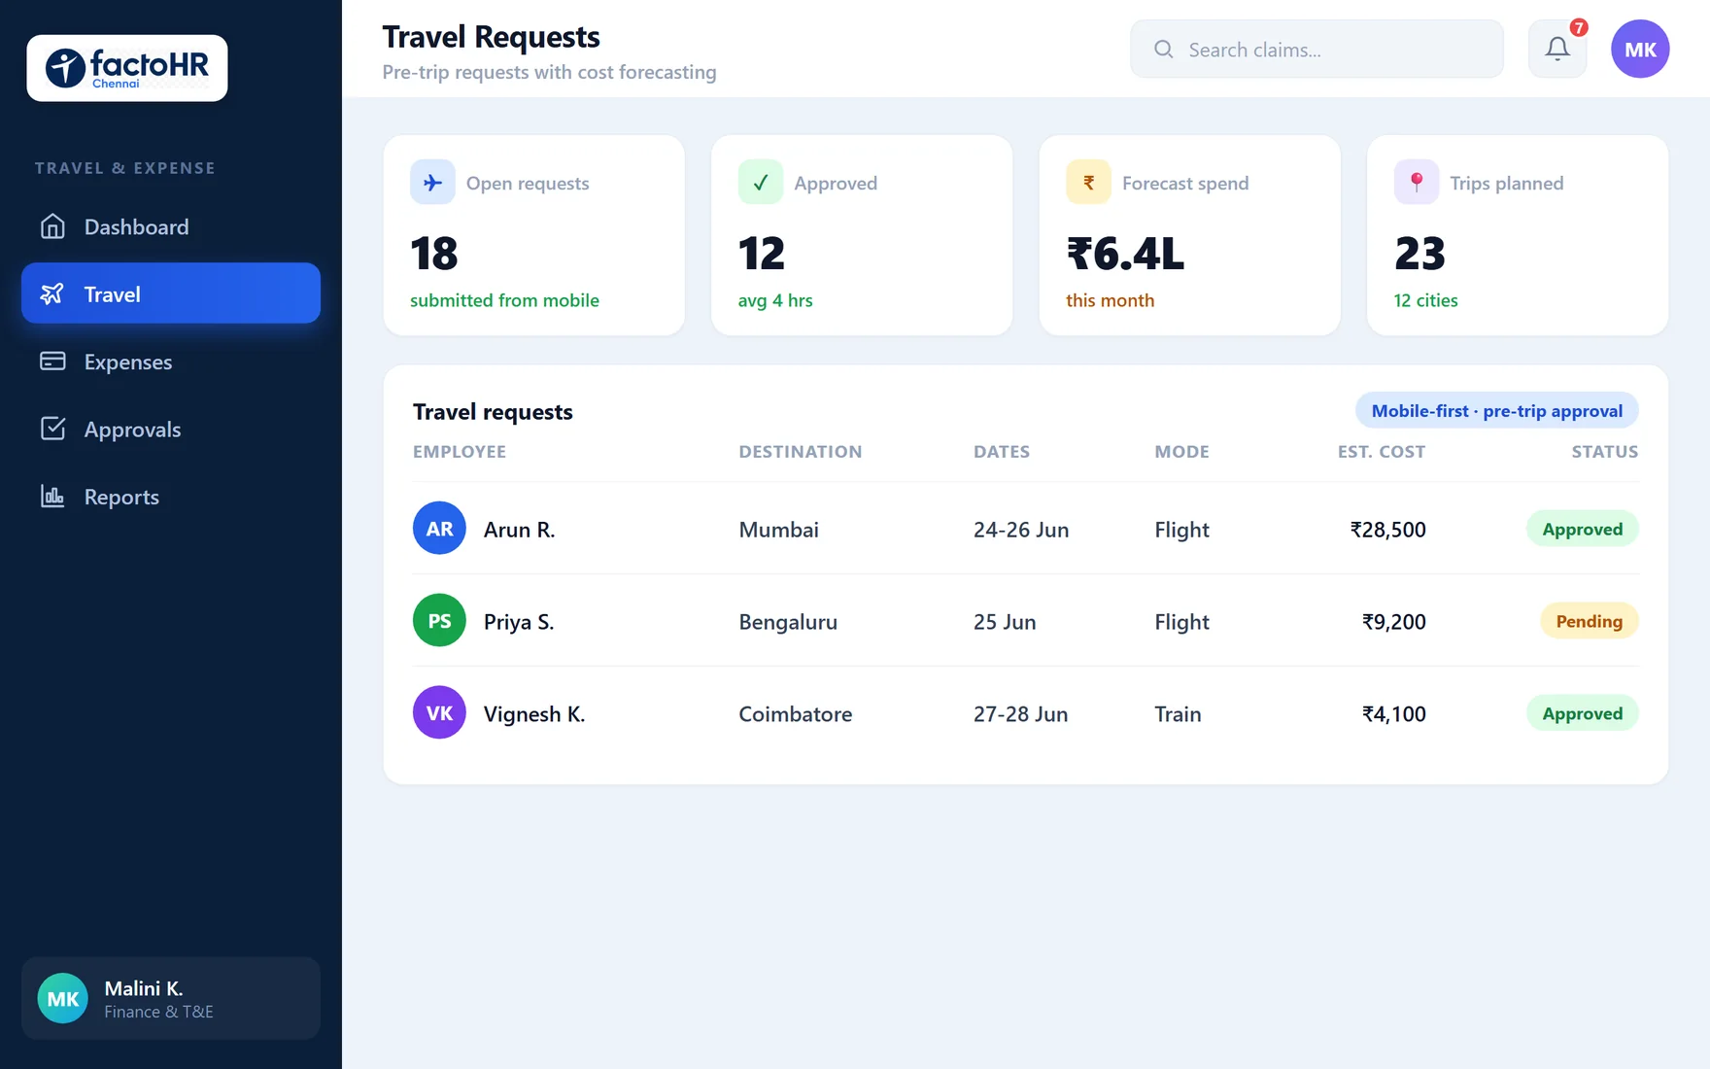The width and height of the screenshot is (1710, 1069).
Task: Click the name Arun R.
Action: click(520, 530)
